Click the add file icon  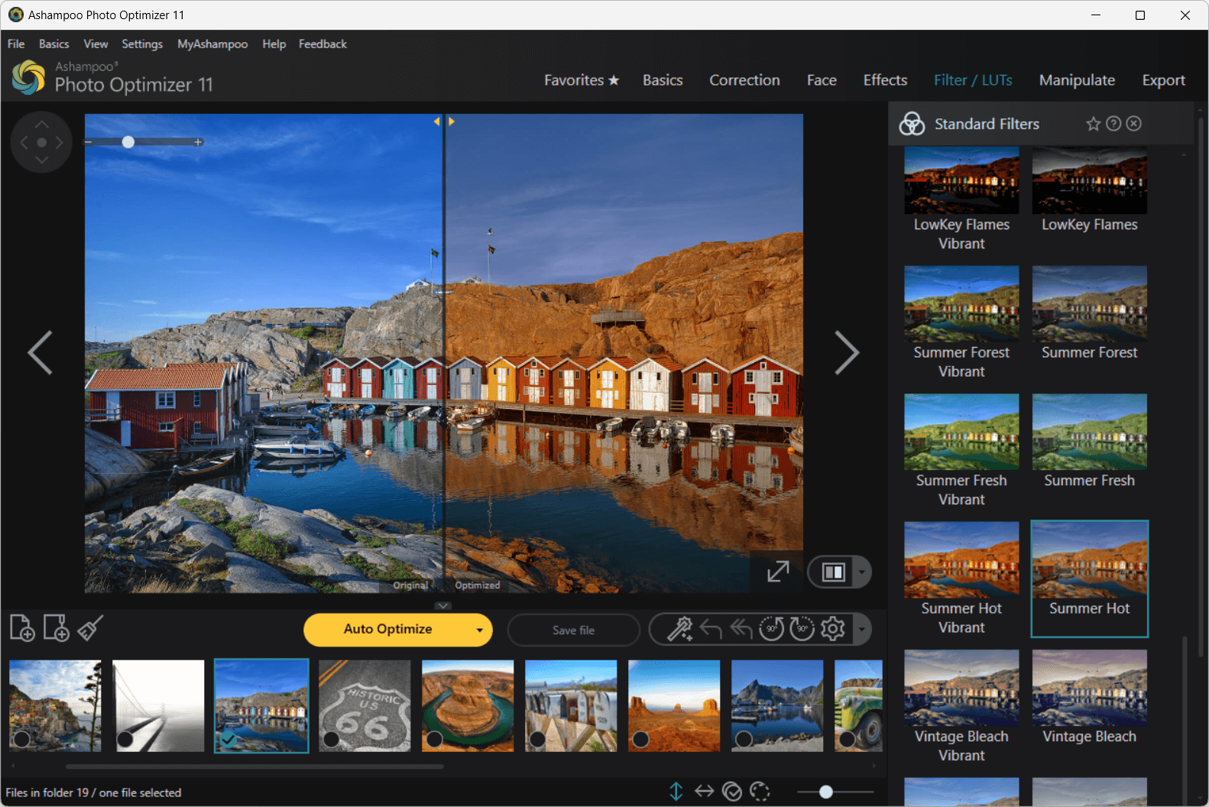pos(22,628)
